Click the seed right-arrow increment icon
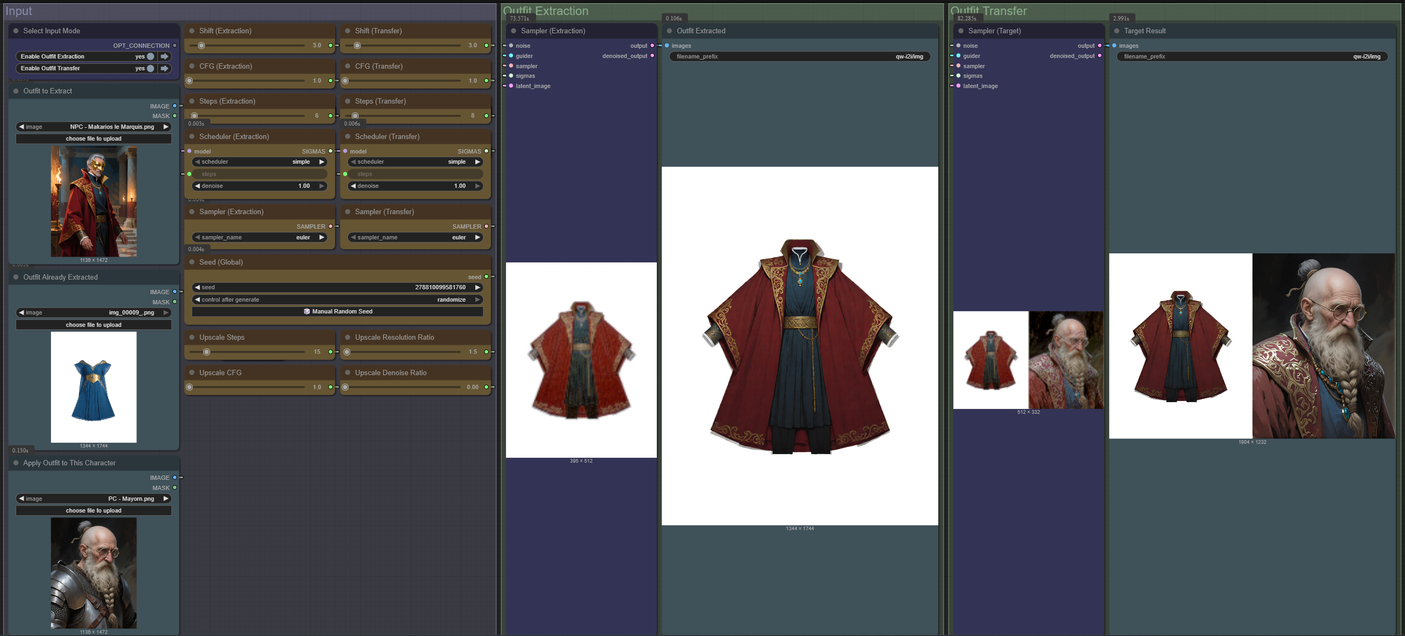This screenshot has height=636, width=1405. point(477,287)
